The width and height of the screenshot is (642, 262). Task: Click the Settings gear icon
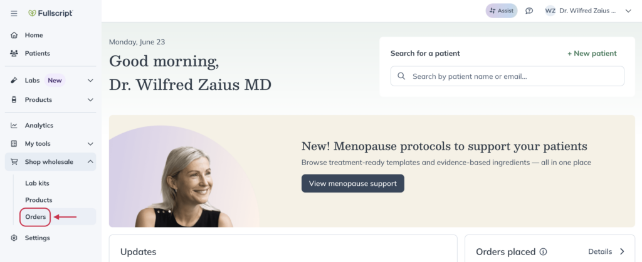click(14, 238)
